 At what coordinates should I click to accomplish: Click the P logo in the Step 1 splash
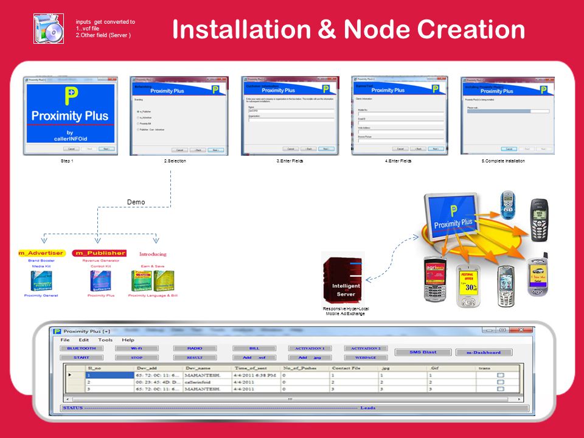(71, 96)
